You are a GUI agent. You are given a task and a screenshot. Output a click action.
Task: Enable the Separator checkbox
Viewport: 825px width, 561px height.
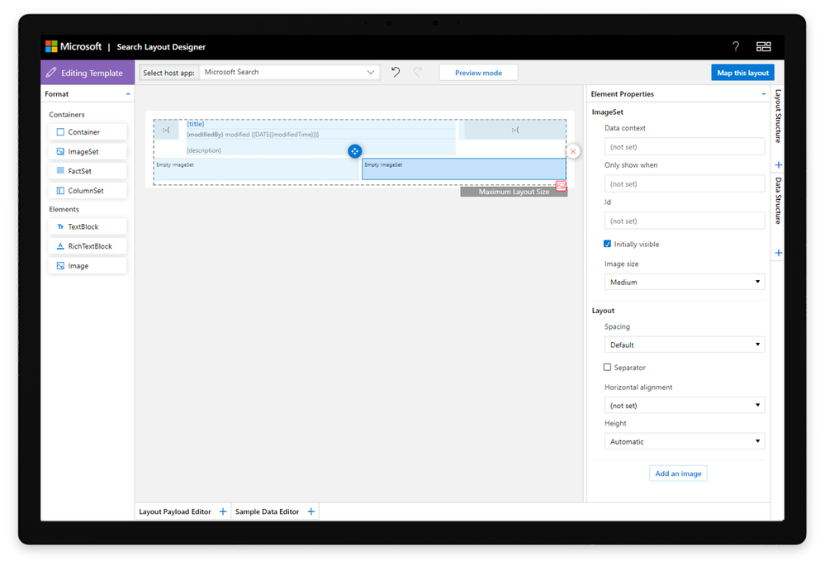point(607,367)
